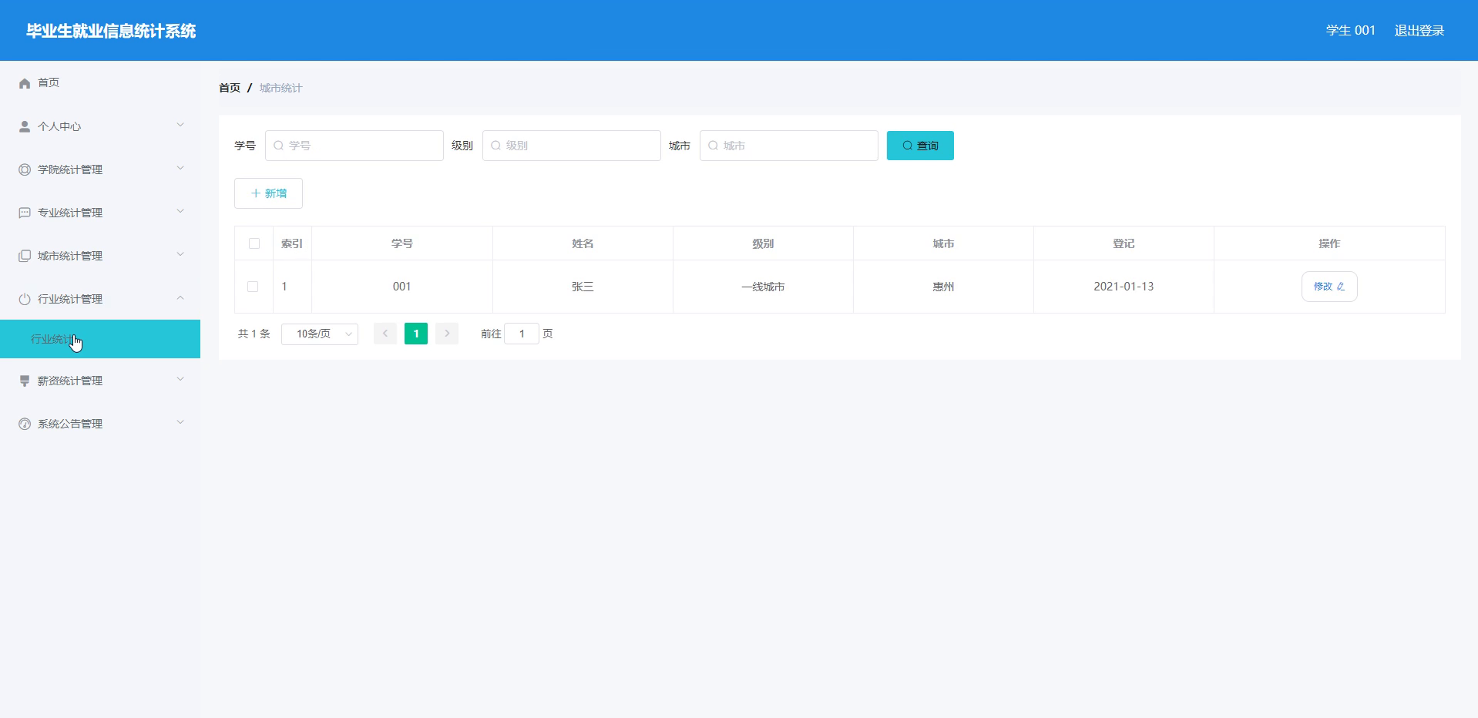The height and width of the screenshot is (718, 1478).
Task: Open the 首页 sidebar menu item
Action: click(x=100, y=82)
